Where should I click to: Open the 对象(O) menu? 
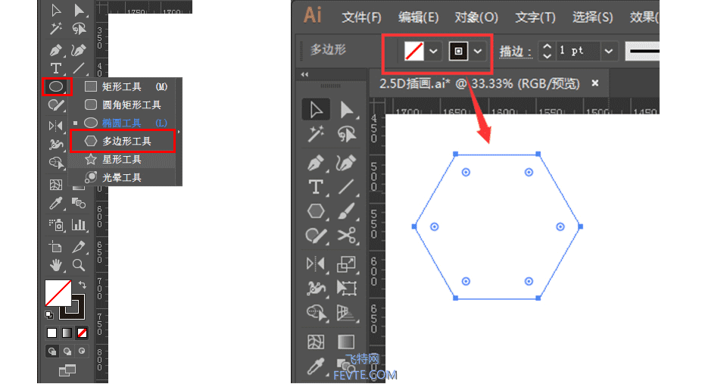[x=476, y=17]
